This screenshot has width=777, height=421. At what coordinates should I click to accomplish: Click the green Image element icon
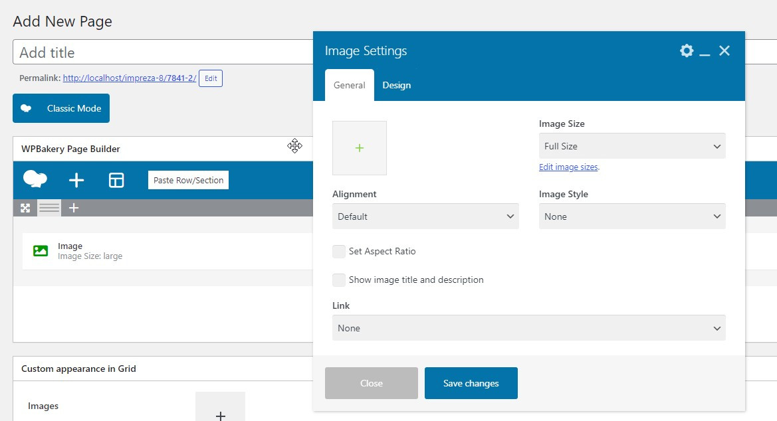[x=41, y=251]
